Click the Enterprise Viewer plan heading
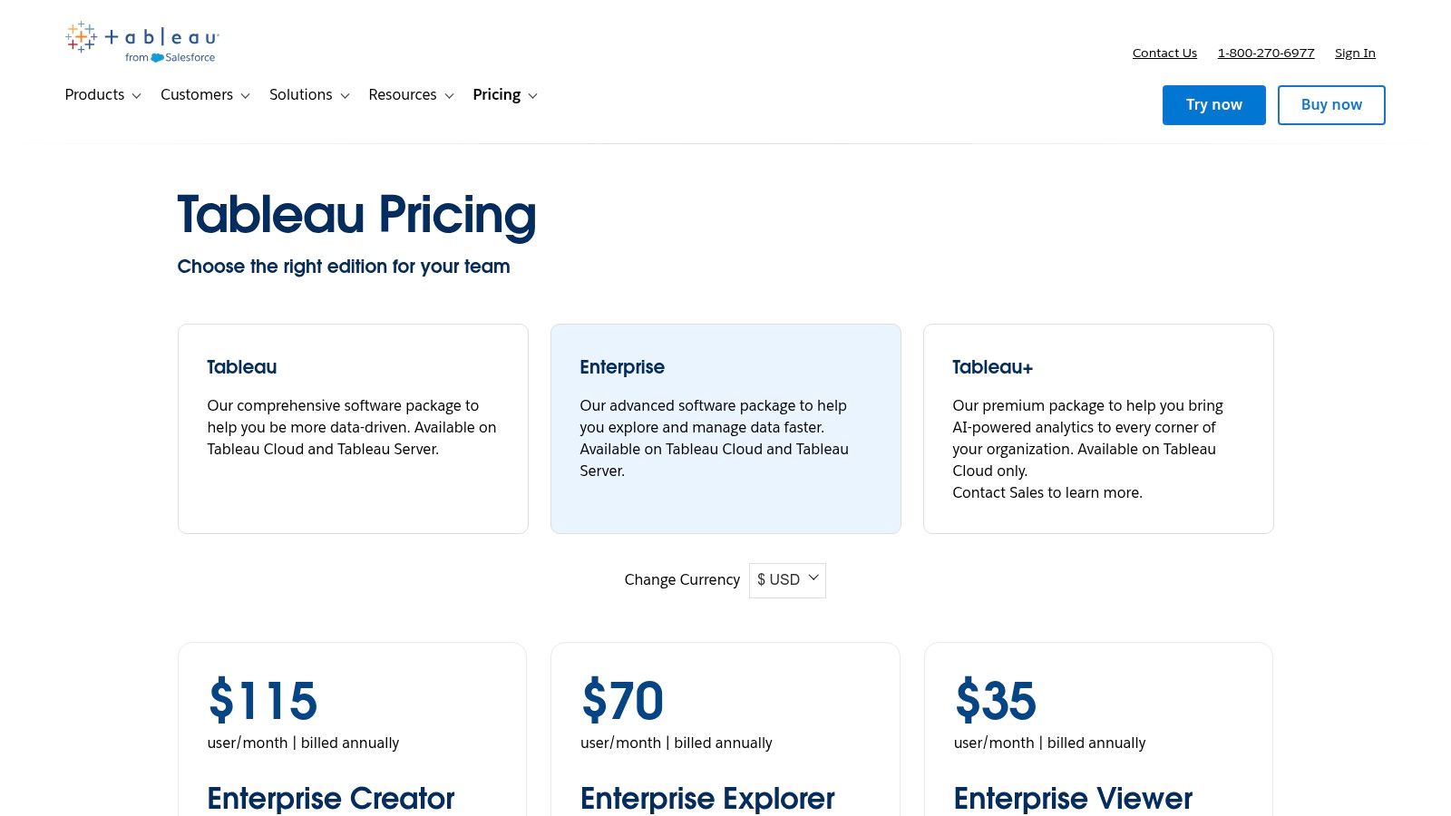This screenshot has height=816, width=1451. (1073, 799)
